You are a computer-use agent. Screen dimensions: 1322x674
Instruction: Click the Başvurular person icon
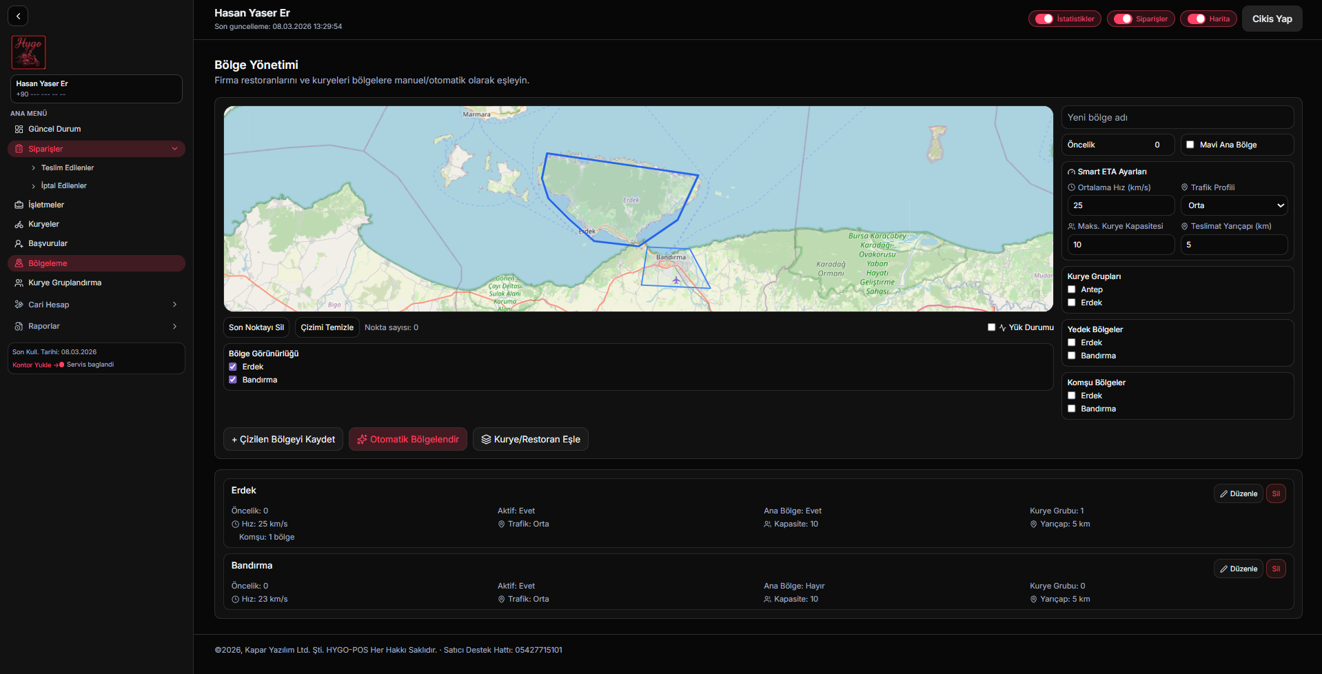pos(19,244)
